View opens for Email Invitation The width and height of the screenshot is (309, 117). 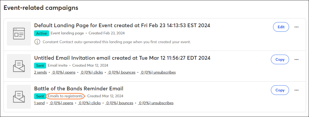click(x=63, y=72)
